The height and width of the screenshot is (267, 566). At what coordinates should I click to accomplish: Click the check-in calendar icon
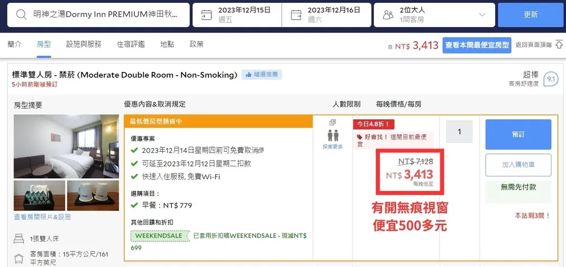coord(207,15)
